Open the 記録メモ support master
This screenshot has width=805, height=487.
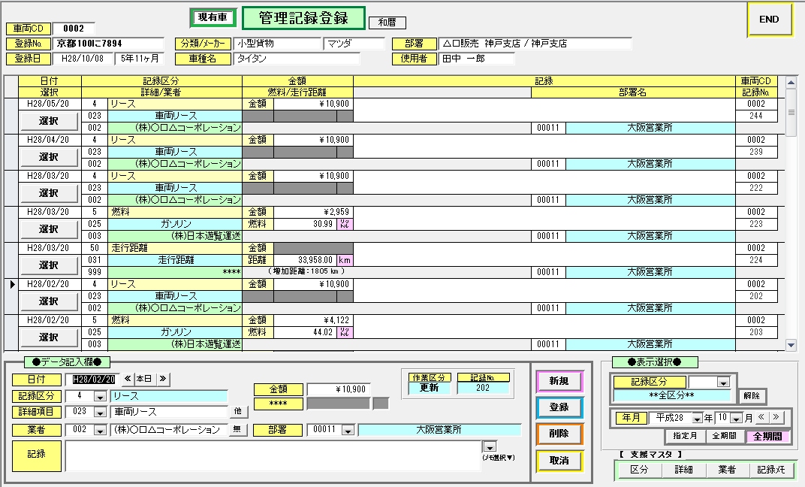771,470
